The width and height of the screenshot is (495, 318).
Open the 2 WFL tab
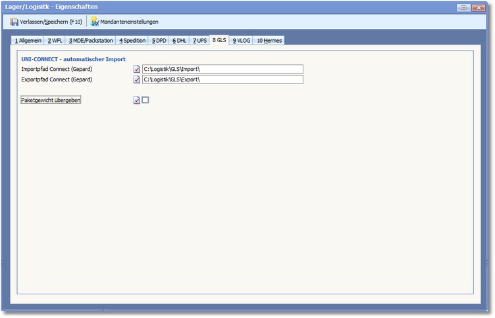[55, 41]
